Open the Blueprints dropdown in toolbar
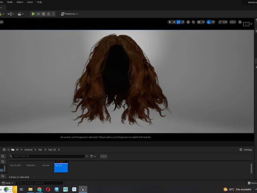 pos(11,14)
